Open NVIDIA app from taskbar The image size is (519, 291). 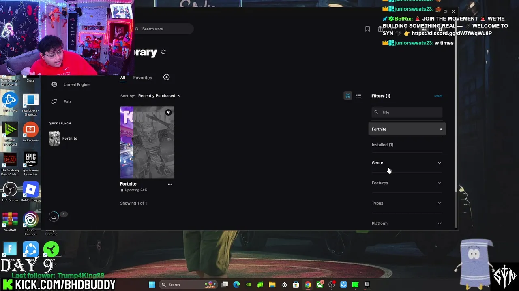click(x=249, y=285)
